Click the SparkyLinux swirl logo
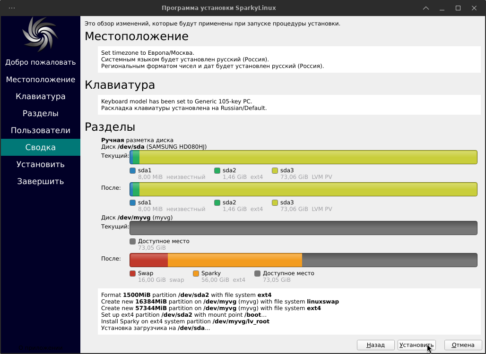The height and width of the screenshot is (354, 486). 40,34
